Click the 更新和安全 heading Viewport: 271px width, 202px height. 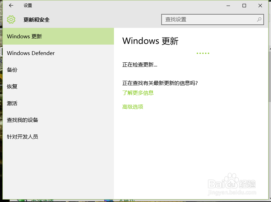coord(36,20)
